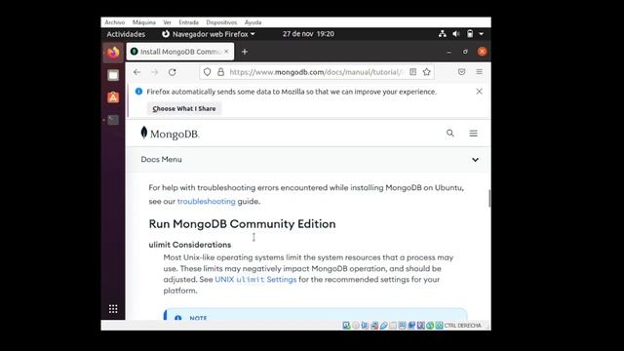The image size is (624, 351).
Task: Toggle reader view in the address bar
Action: pos(413,72)
